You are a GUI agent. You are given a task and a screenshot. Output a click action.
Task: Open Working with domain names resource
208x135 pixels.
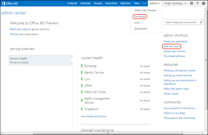pos(179,70)
